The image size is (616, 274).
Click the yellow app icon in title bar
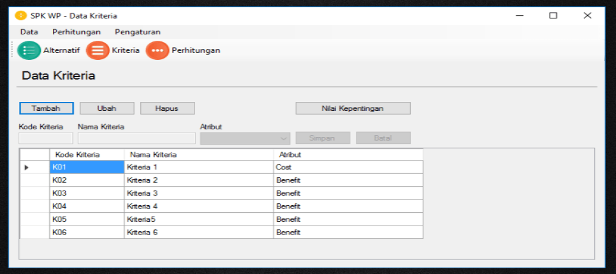coord(21,16)
